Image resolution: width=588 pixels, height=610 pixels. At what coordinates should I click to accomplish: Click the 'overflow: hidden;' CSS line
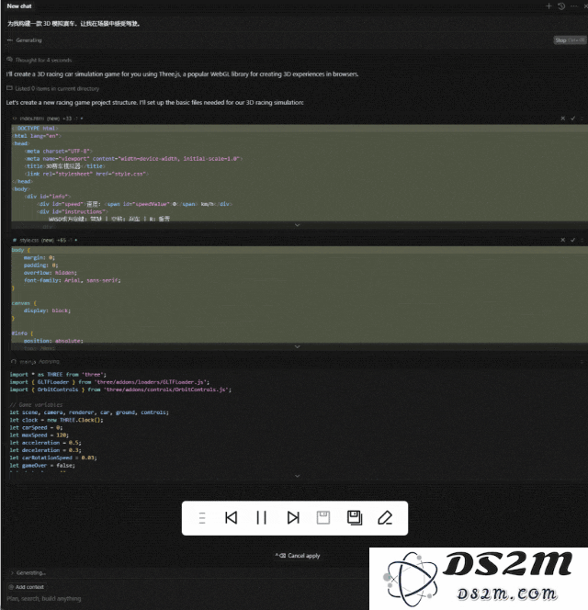click(51, 273)
